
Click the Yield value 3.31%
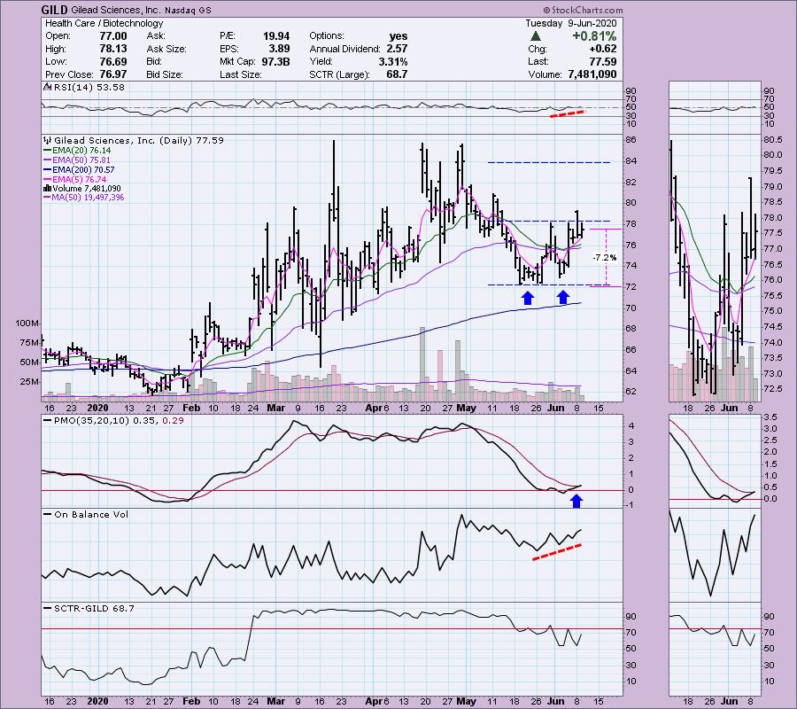click(x=393, y=61)
